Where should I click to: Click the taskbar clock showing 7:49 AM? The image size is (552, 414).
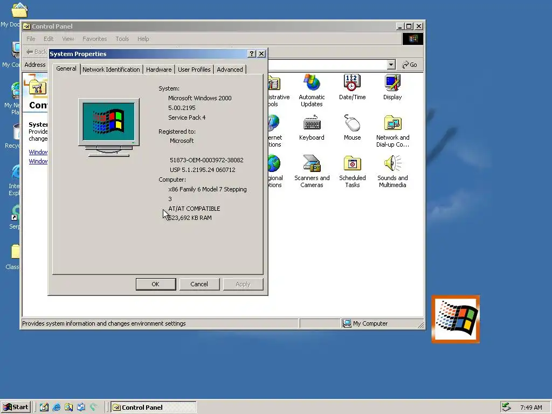pos(531,408)
